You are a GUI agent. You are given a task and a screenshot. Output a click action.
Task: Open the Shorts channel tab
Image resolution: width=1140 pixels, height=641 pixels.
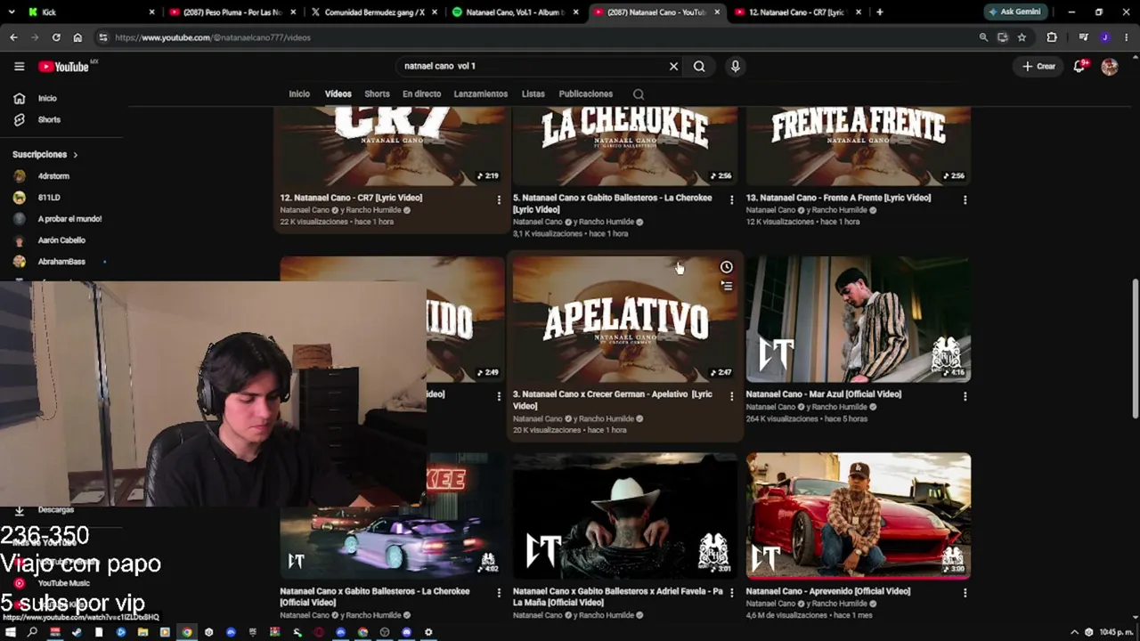[377, 93]
